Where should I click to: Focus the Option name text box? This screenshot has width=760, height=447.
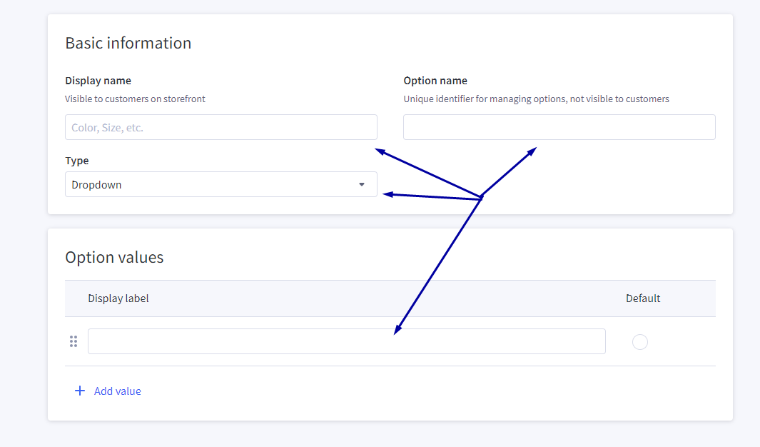tap(559, 127)
